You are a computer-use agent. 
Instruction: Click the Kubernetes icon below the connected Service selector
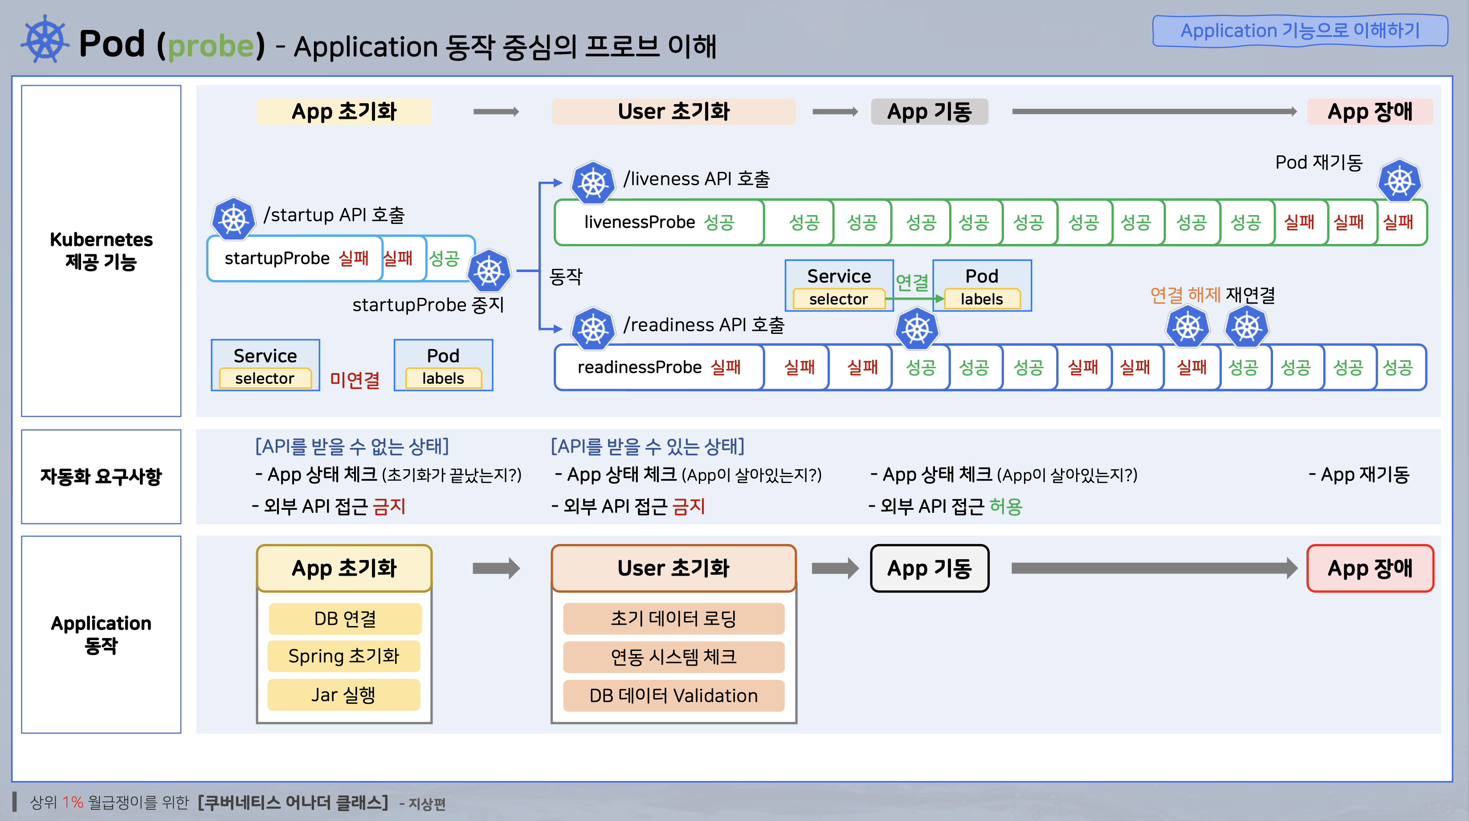pyautogui.click(x=917, y=329)
